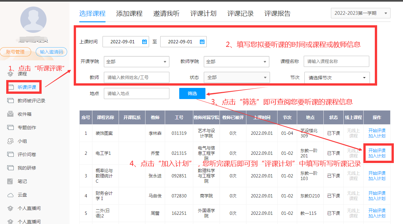Click 开始评课 for 二外(日语)2 row
Viewport: 403px width, 224px height.
377,211
